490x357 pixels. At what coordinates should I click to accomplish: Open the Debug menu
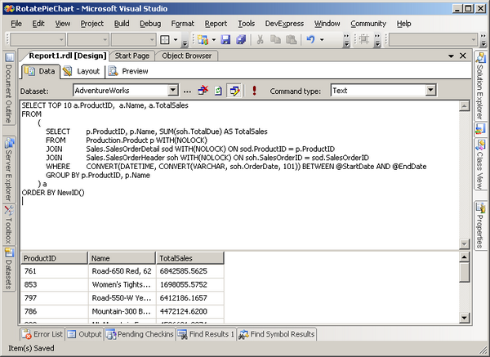click(x=150, y=24)
